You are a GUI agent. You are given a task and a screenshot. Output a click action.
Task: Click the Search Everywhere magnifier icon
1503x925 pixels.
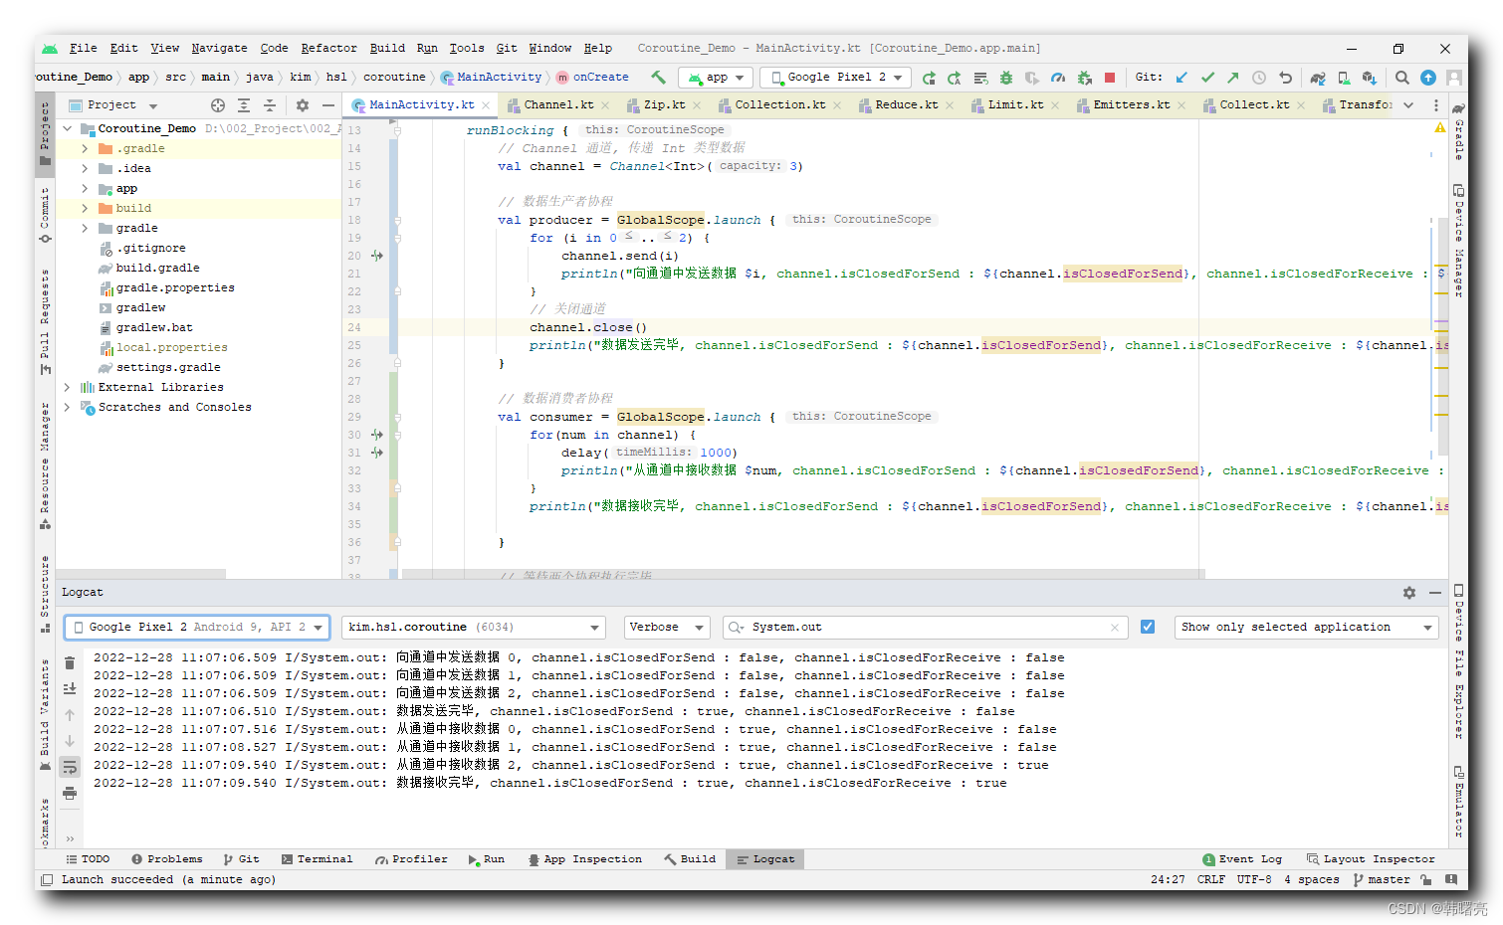click(1402, 78)
